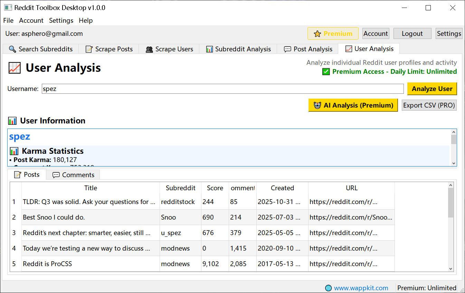Open the File menu

[8, 20]
